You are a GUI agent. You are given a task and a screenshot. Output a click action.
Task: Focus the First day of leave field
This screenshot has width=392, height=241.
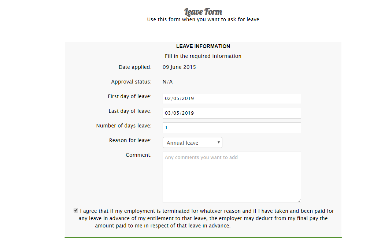232,99
